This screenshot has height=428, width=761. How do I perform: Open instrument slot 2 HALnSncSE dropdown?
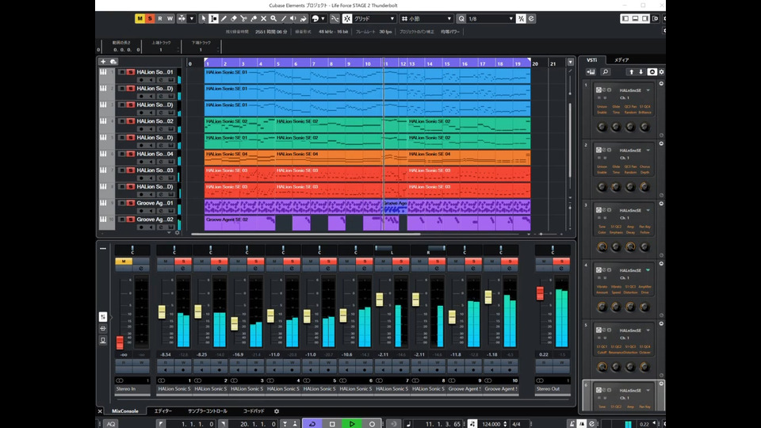pos(648,151)
